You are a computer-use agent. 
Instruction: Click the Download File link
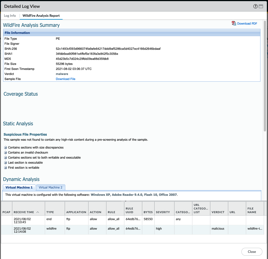[66, 79]
